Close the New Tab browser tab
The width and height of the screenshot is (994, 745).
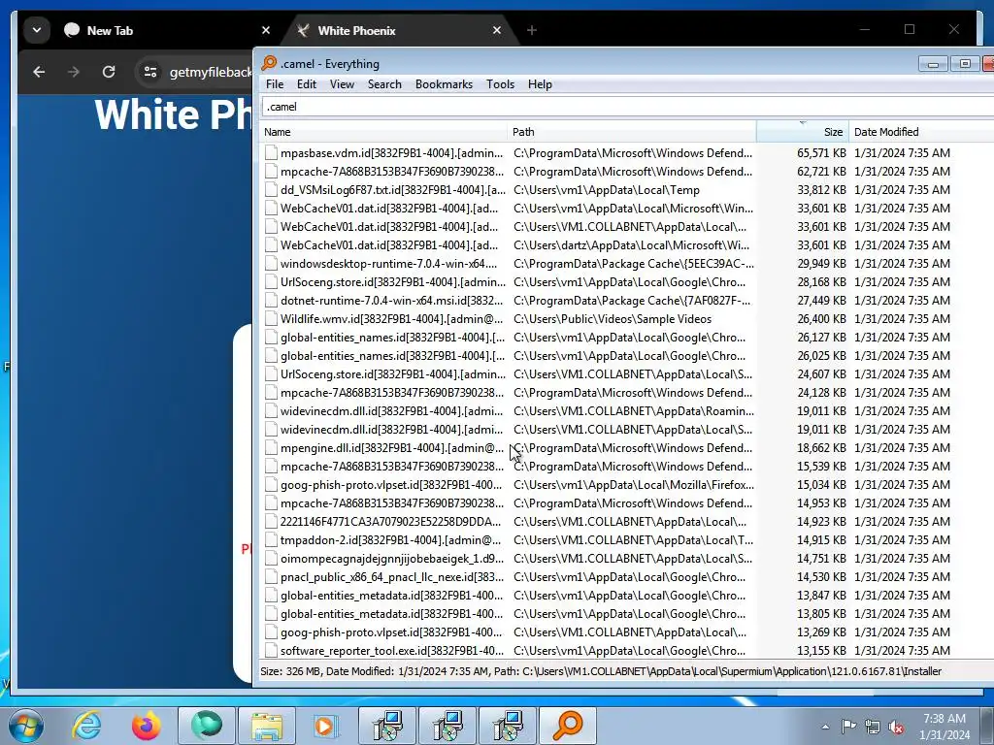pyautogui.click(x=266, y=30)
